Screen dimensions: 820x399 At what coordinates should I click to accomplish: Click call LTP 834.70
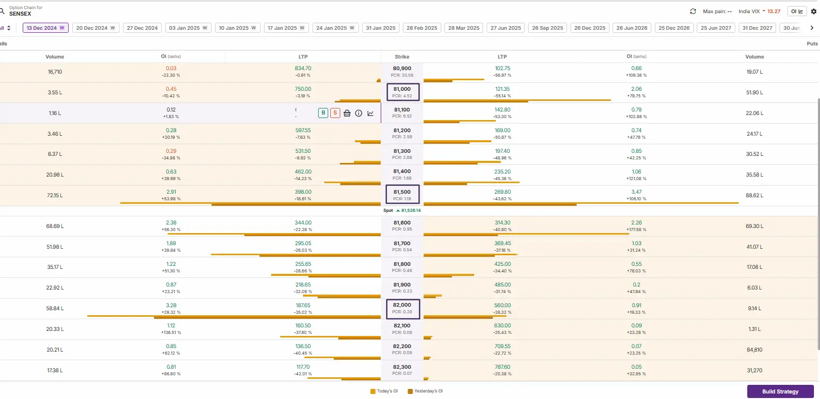click(303, 68)
